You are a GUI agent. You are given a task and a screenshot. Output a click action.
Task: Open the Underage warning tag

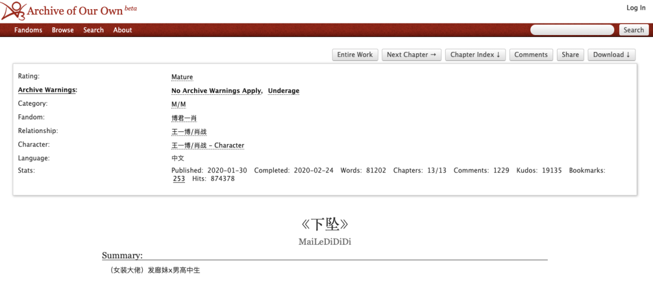(x=284, y=91)
